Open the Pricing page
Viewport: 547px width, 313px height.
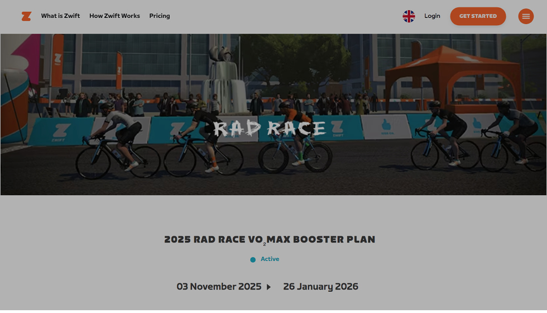(x=160, y=16)
